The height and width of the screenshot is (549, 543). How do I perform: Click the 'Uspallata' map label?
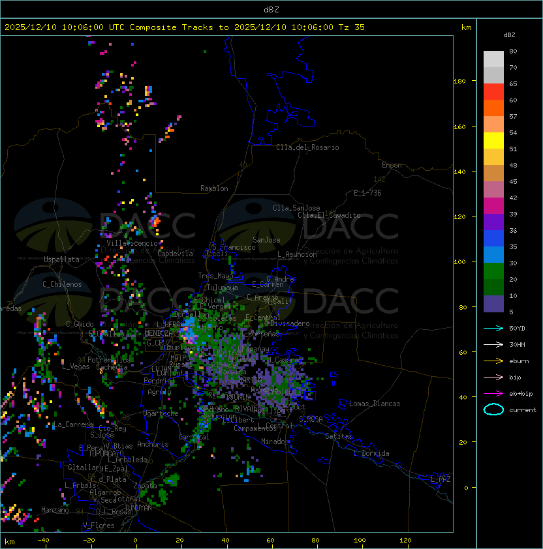pyautogui.click(x=61, y=260)
